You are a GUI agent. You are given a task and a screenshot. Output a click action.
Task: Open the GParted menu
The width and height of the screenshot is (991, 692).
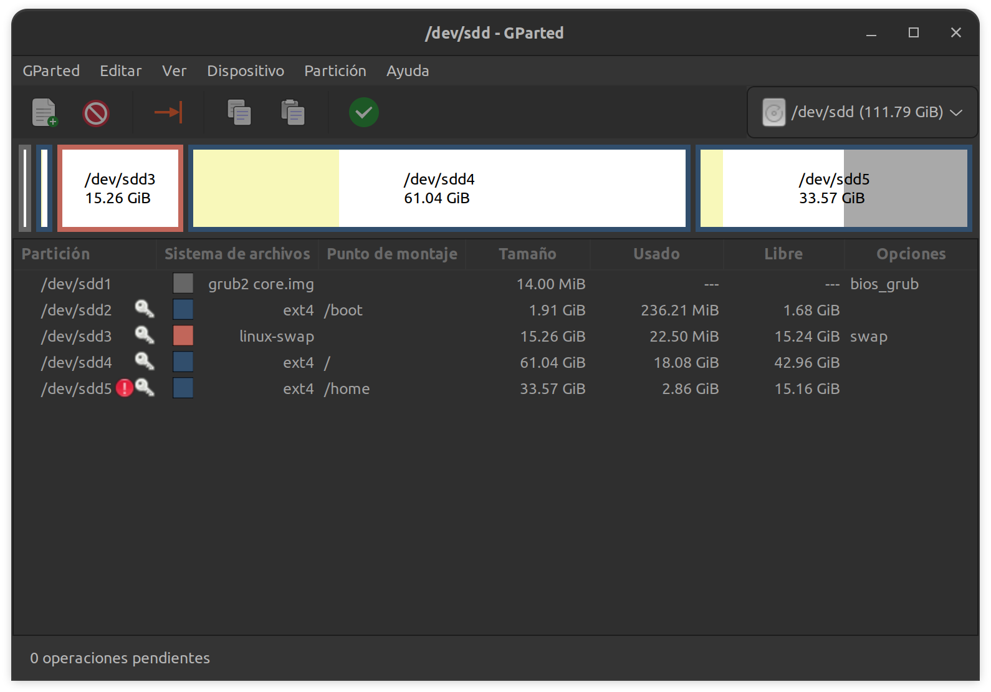(51, 71)
